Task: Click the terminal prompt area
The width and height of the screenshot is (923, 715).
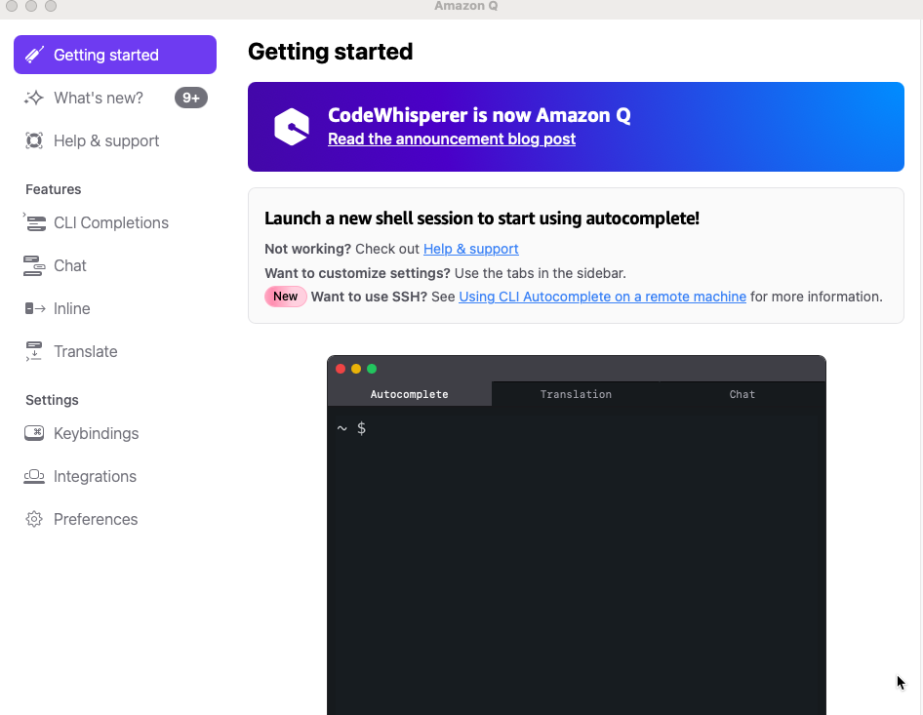Action: coord(577,560)
